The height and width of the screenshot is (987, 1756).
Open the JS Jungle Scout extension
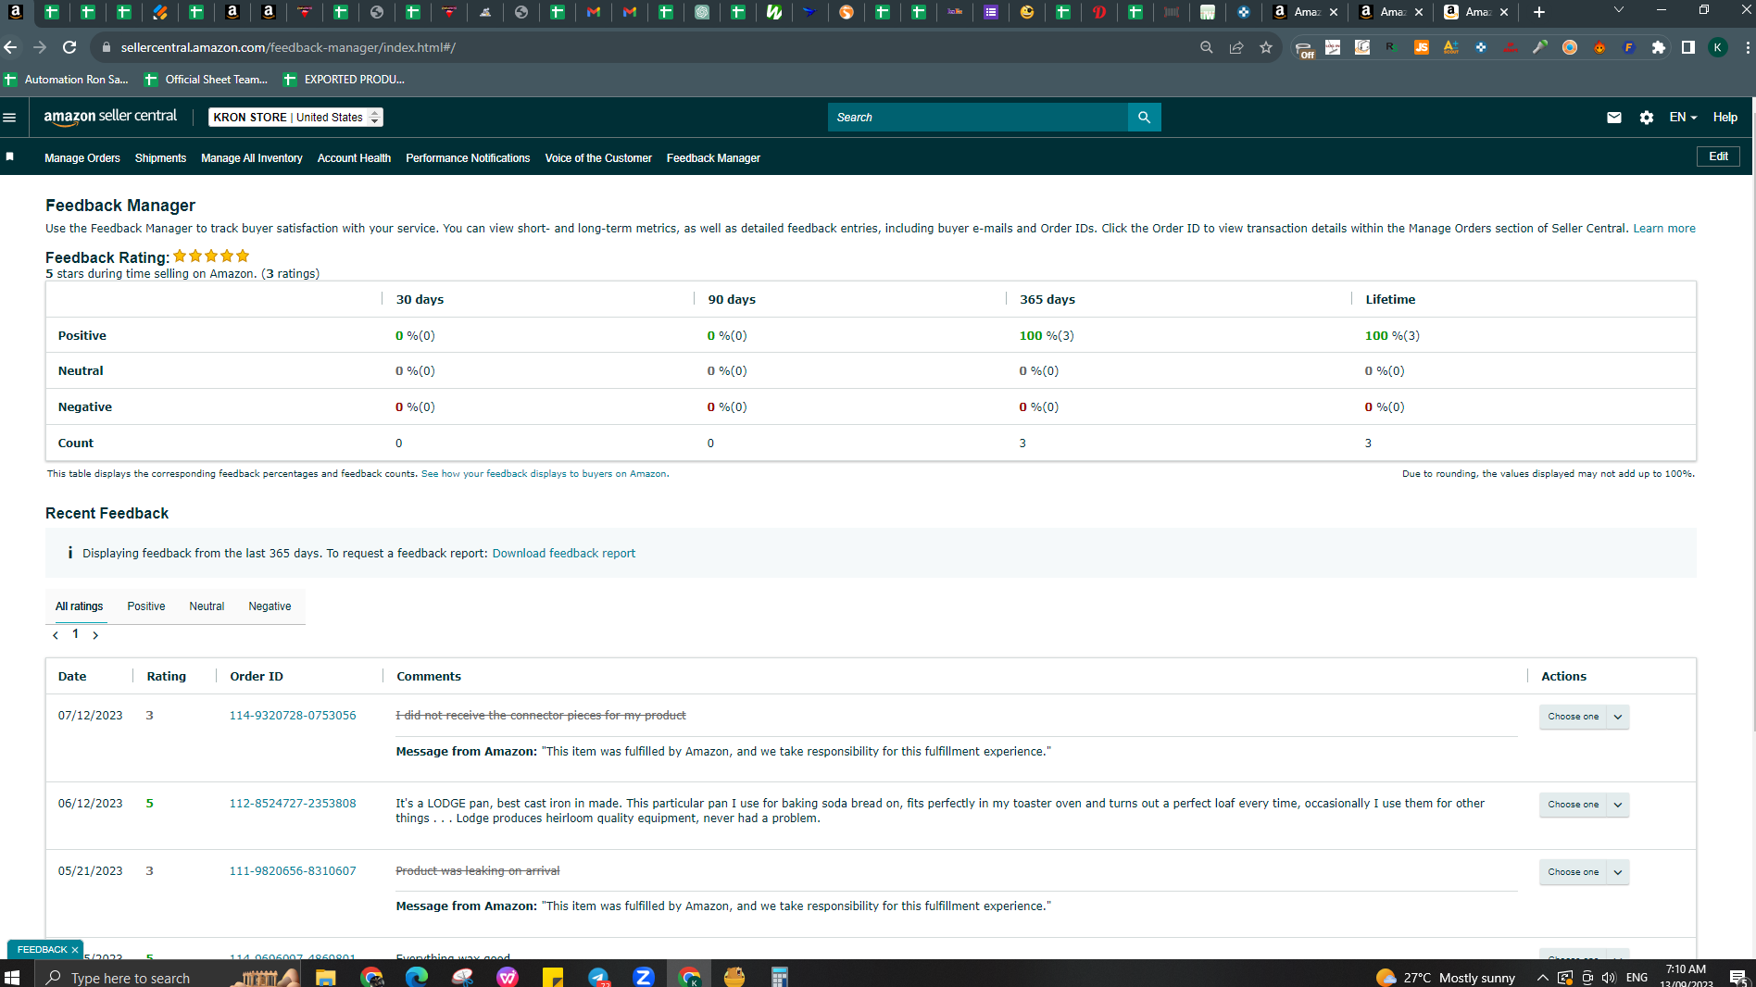click(x=1421, y=47)
